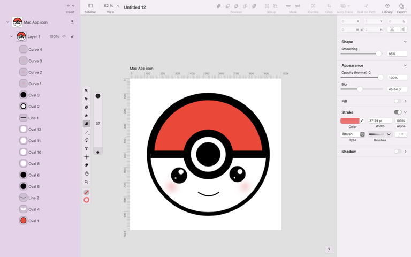Toggle Layer 1 visibility eye

click(64, 36)
